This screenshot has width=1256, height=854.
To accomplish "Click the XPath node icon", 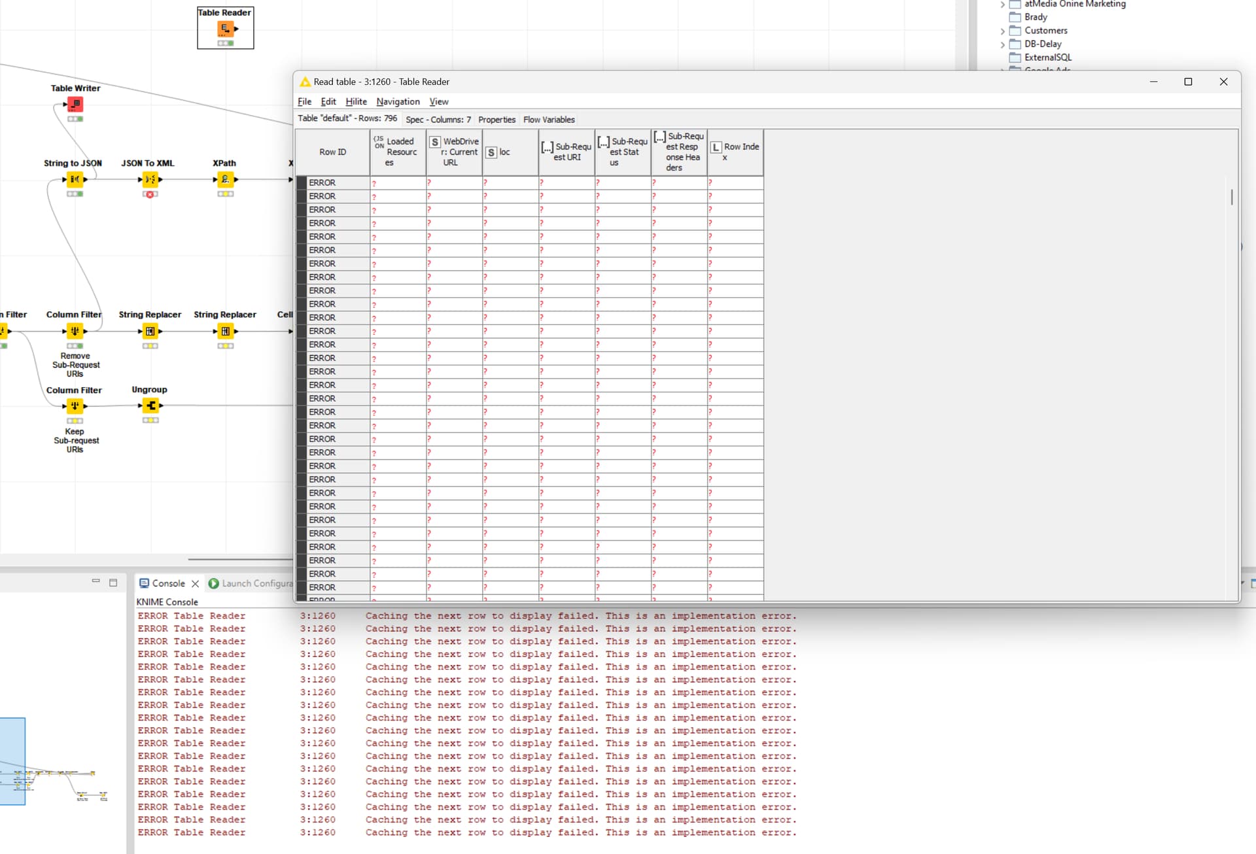I will pyautogui.click(x=225, y=179).
